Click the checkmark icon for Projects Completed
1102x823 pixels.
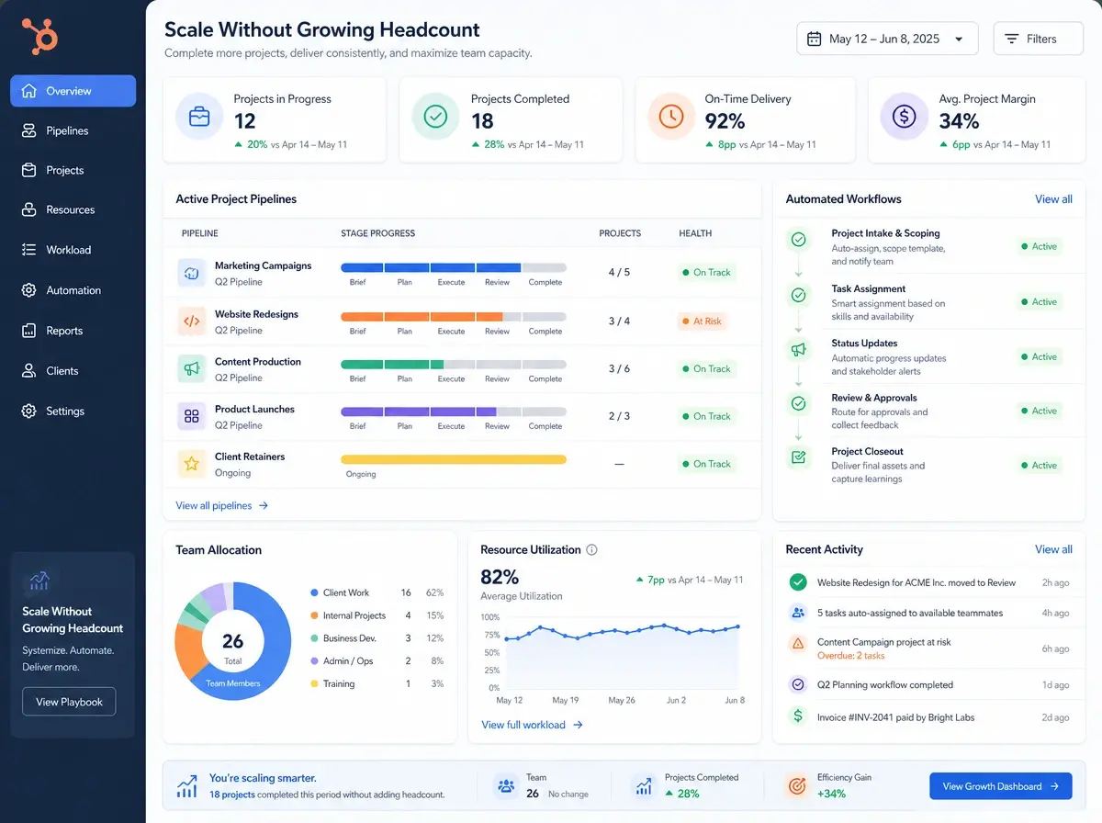click(435, 117)
